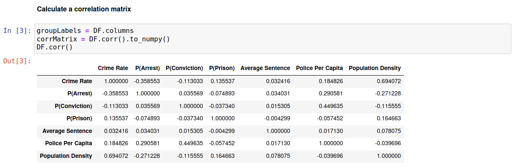Click -0.271228 in the Population Density row
Viewport: 516px width, 168px height.
click(x=147, y=156)
